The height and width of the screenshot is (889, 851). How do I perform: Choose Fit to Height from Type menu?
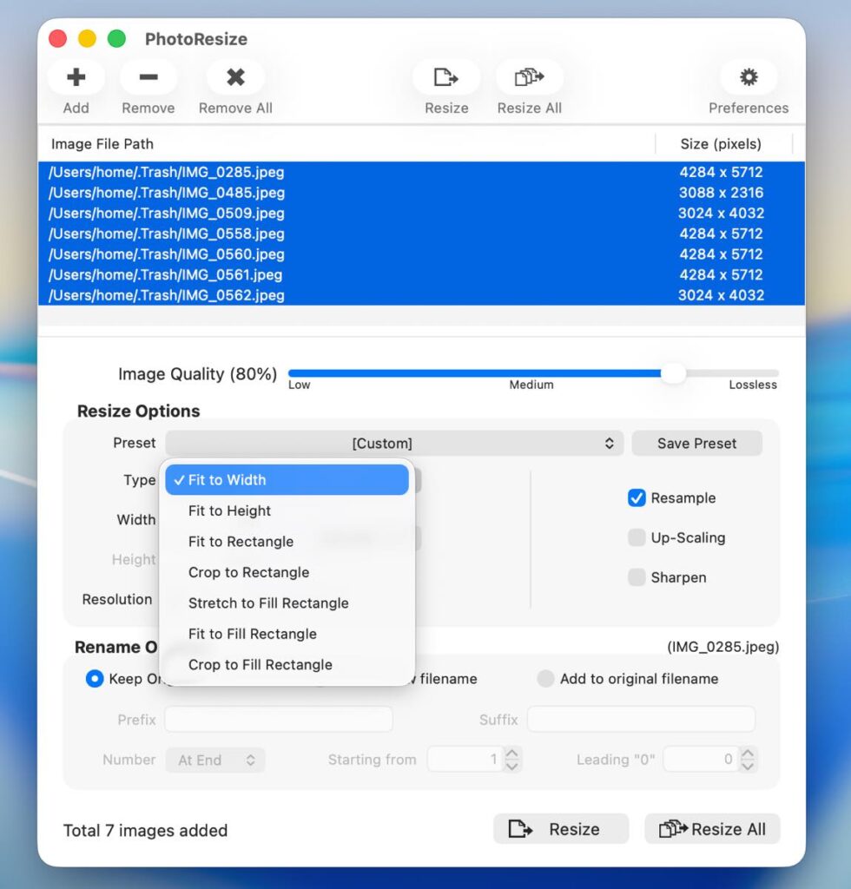pyautogui.click(x=229, y=511)
